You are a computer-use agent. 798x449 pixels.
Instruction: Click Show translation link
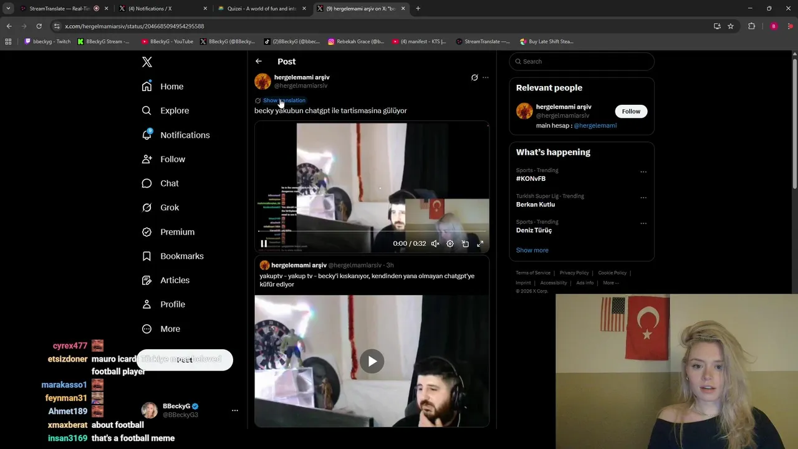pos(284,100)
